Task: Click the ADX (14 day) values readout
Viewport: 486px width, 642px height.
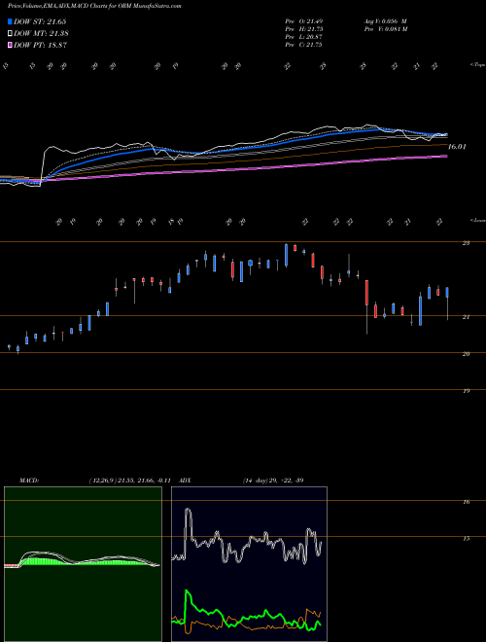Action: [x=273, y=481]
